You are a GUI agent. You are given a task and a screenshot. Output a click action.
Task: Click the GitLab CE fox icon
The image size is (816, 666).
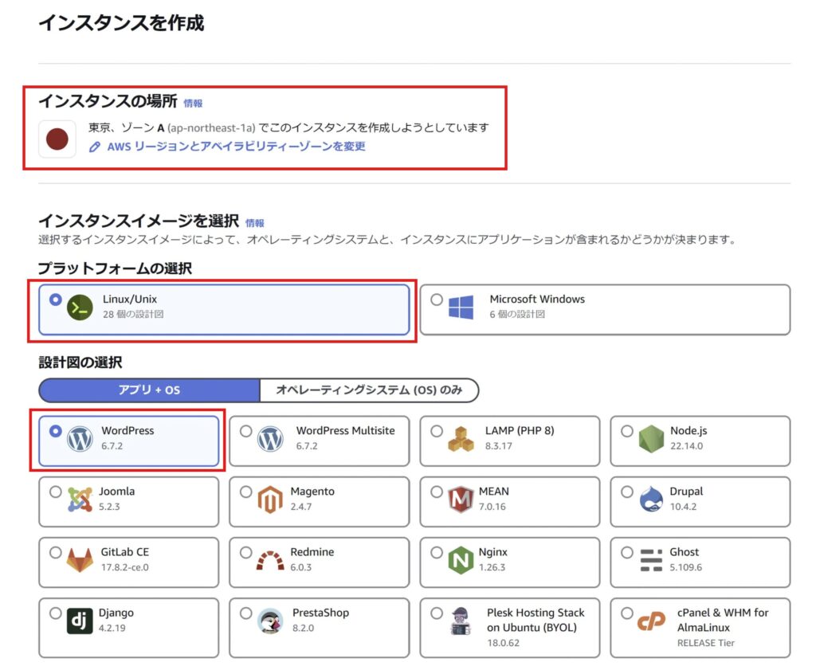(80, 561)
